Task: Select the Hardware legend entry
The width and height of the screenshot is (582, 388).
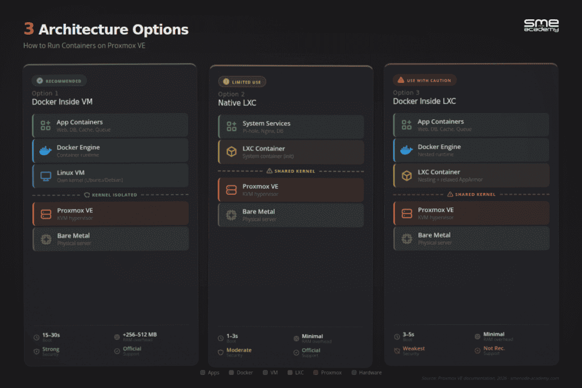Action: tap(367, 373)
